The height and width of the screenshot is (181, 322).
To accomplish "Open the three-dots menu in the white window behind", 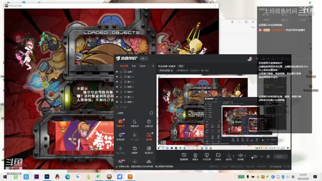I will (x=253, y=27).
